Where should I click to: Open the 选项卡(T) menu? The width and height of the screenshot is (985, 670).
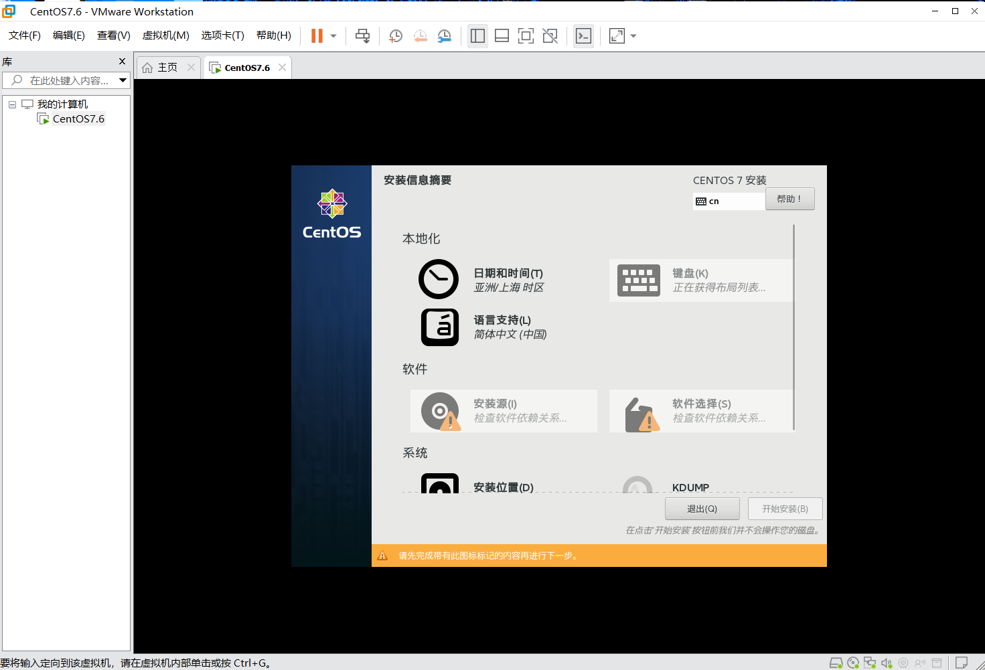coord(223,35)
